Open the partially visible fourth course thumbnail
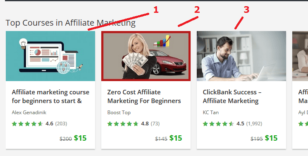Viewport: 308px width, 156px height. (300, 56)
